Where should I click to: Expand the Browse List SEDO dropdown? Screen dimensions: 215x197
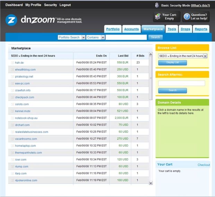[183, 56]
